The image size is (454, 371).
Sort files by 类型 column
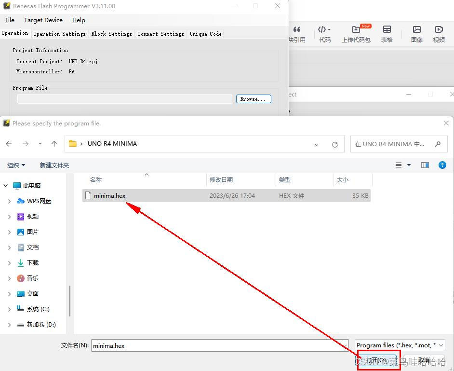(285, 179)
